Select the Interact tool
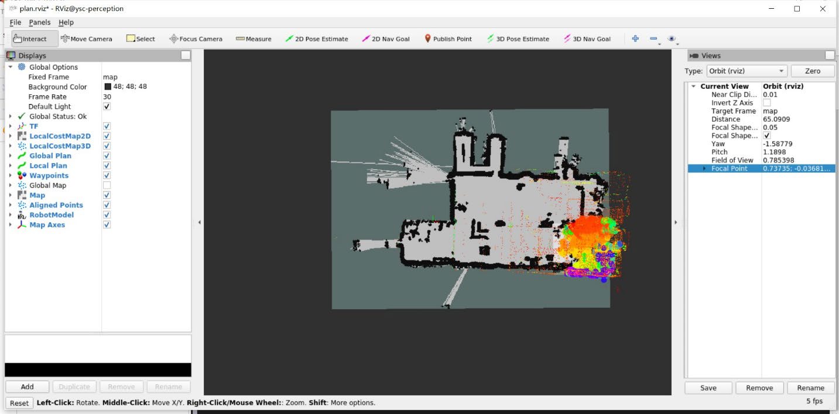The height and width of the screenshot is (414, 839). point(35,39)
